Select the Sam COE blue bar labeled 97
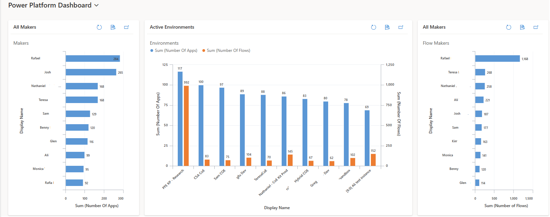This screenshot has height=217, width=550. click(x=222, y=127)
